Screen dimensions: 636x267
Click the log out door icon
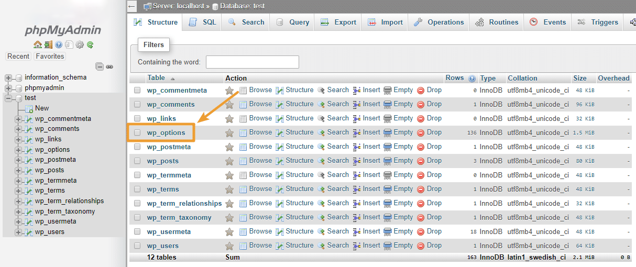48,45
